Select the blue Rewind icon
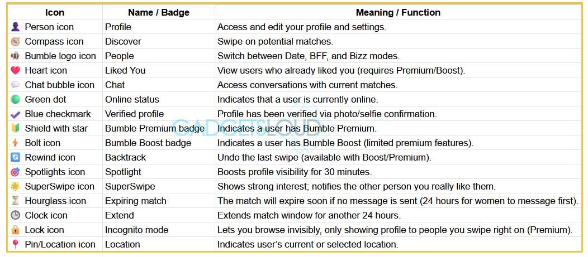The image size is (588, 257). tap(16, 158)
